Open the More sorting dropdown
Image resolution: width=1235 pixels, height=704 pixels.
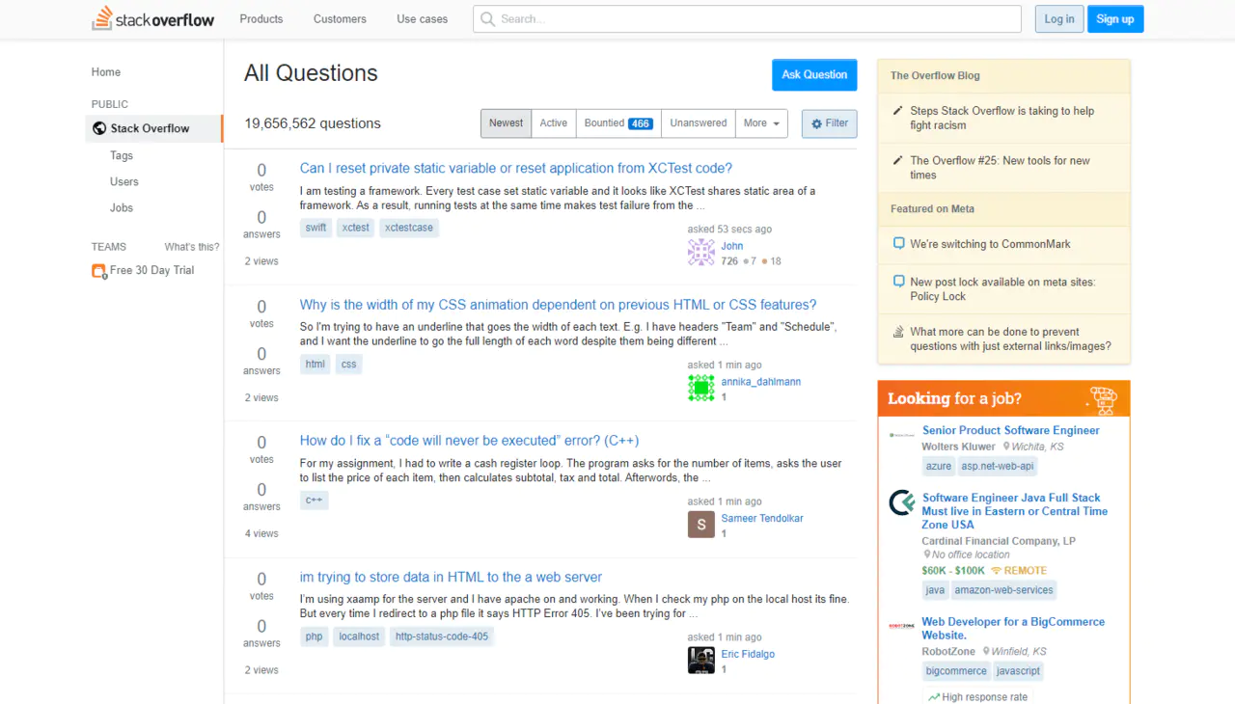(761, 123)
